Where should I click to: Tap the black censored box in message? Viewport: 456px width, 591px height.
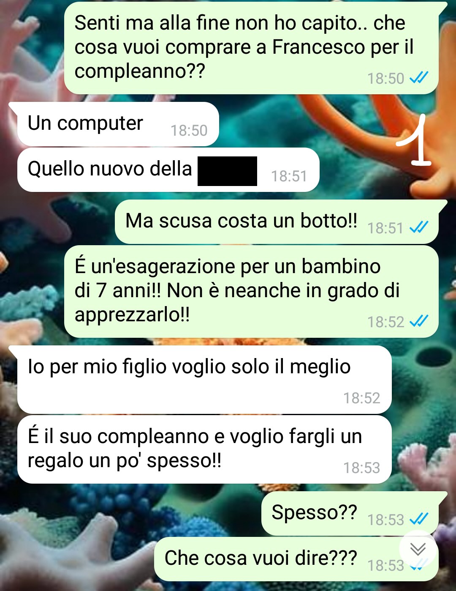click(x=227, y=171)
